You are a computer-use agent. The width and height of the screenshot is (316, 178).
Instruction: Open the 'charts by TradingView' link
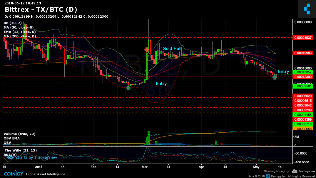(36, 157)
